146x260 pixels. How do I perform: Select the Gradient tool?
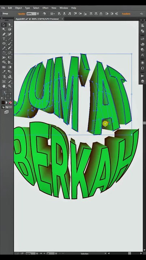pyautogui.click(x=10, y=67)
